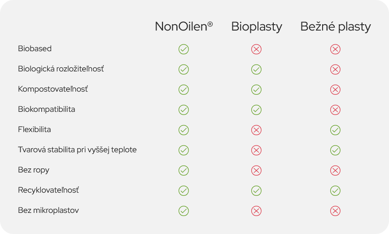Viewport: 389px width, 234px height.
Task: Click the Bioplasty checkmark for Biologická rozložiteľnosť
Action: pyautogui.click(x=256, y=69)
